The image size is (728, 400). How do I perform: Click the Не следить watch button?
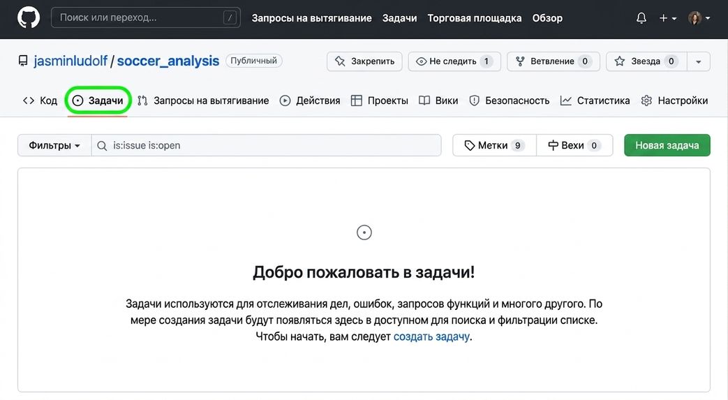coord(454,61)
